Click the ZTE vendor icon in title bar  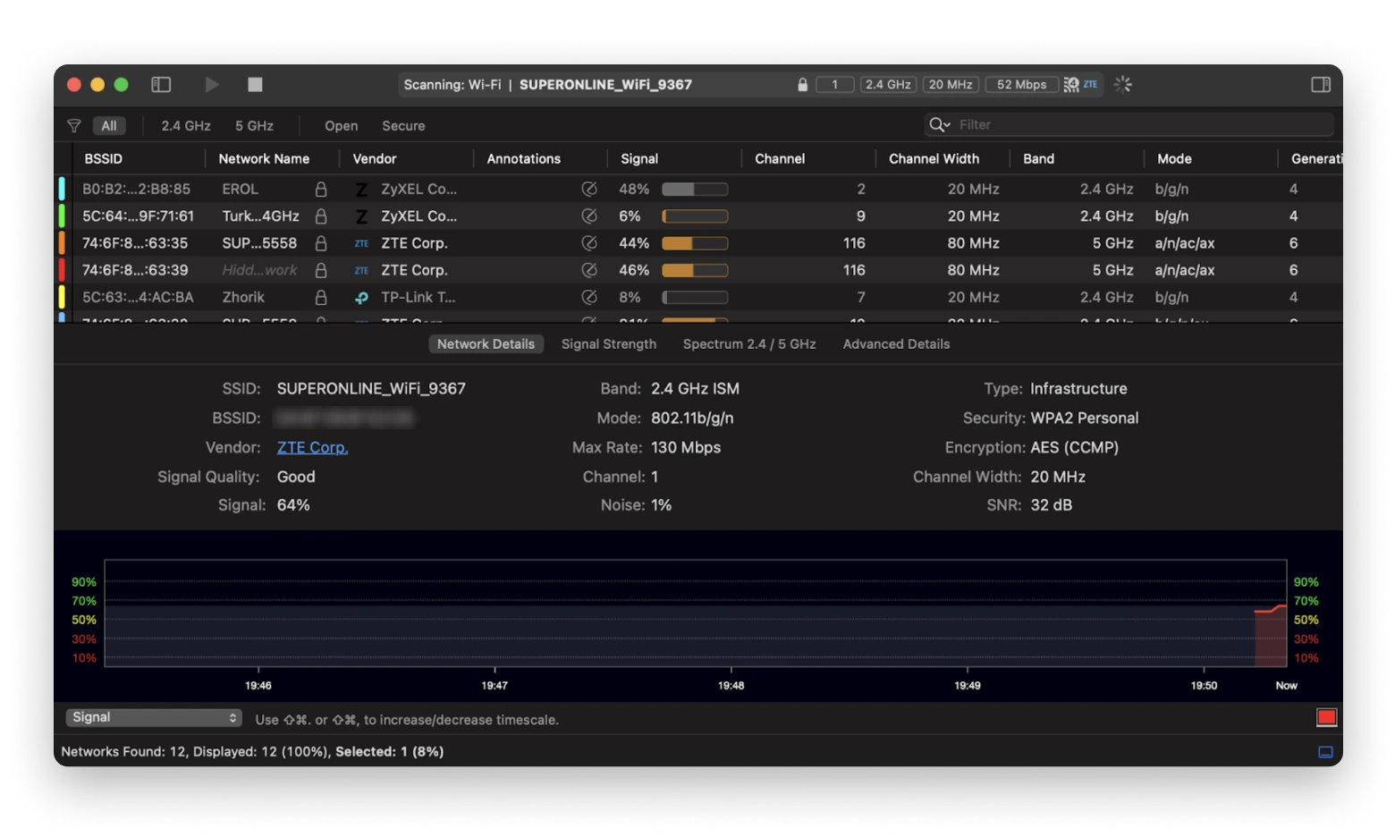point(1091,84)
